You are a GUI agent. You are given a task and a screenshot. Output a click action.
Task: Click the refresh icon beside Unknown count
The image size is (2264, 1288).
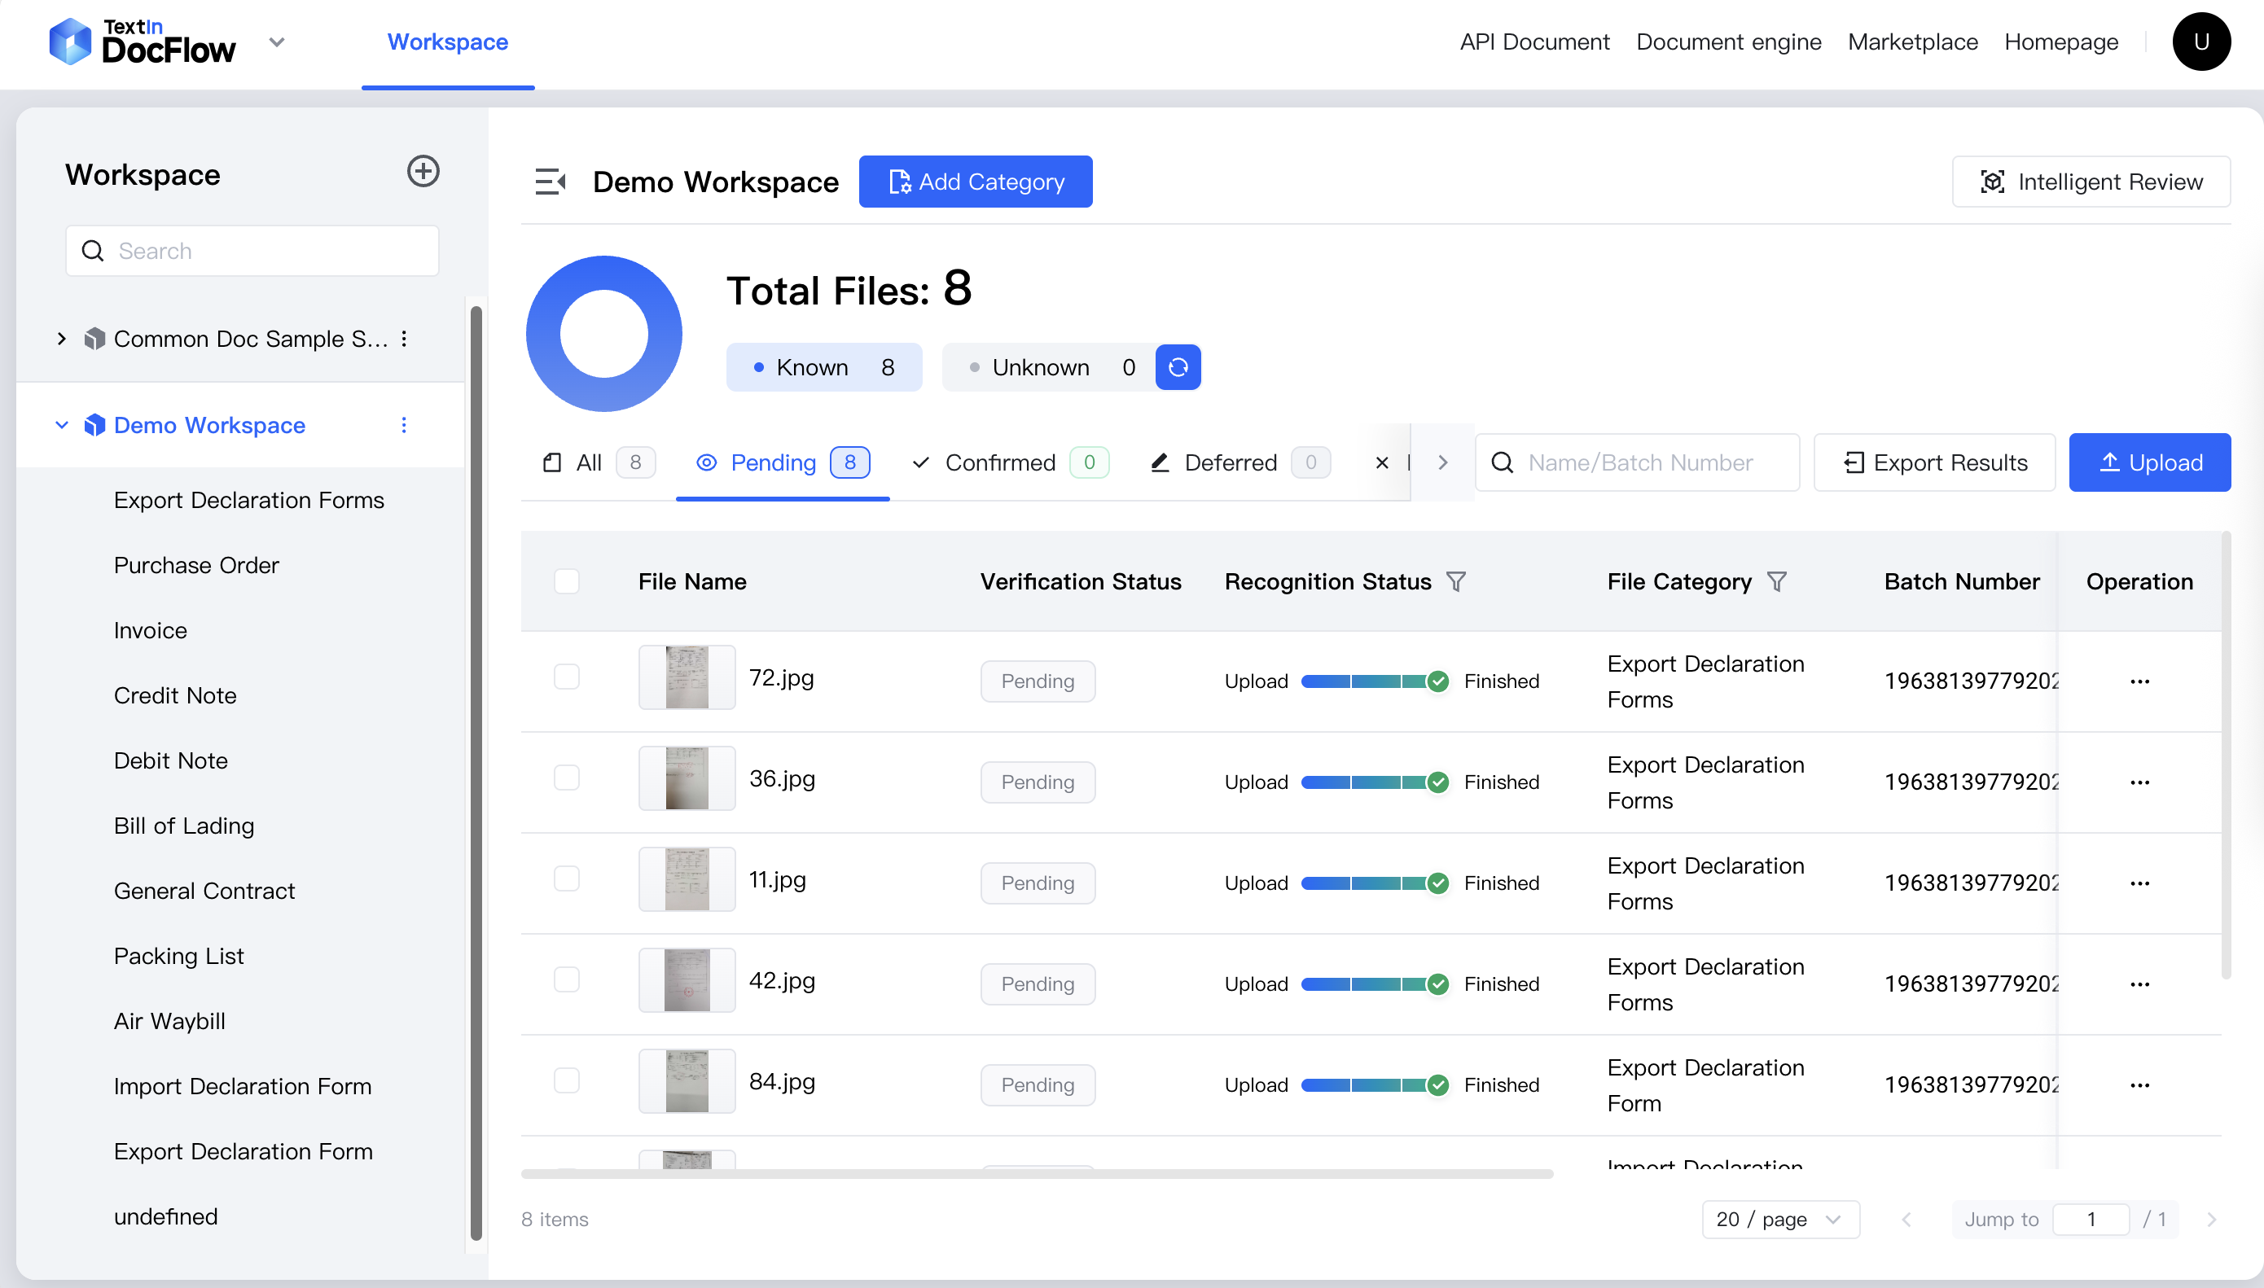pos(1178,367)
